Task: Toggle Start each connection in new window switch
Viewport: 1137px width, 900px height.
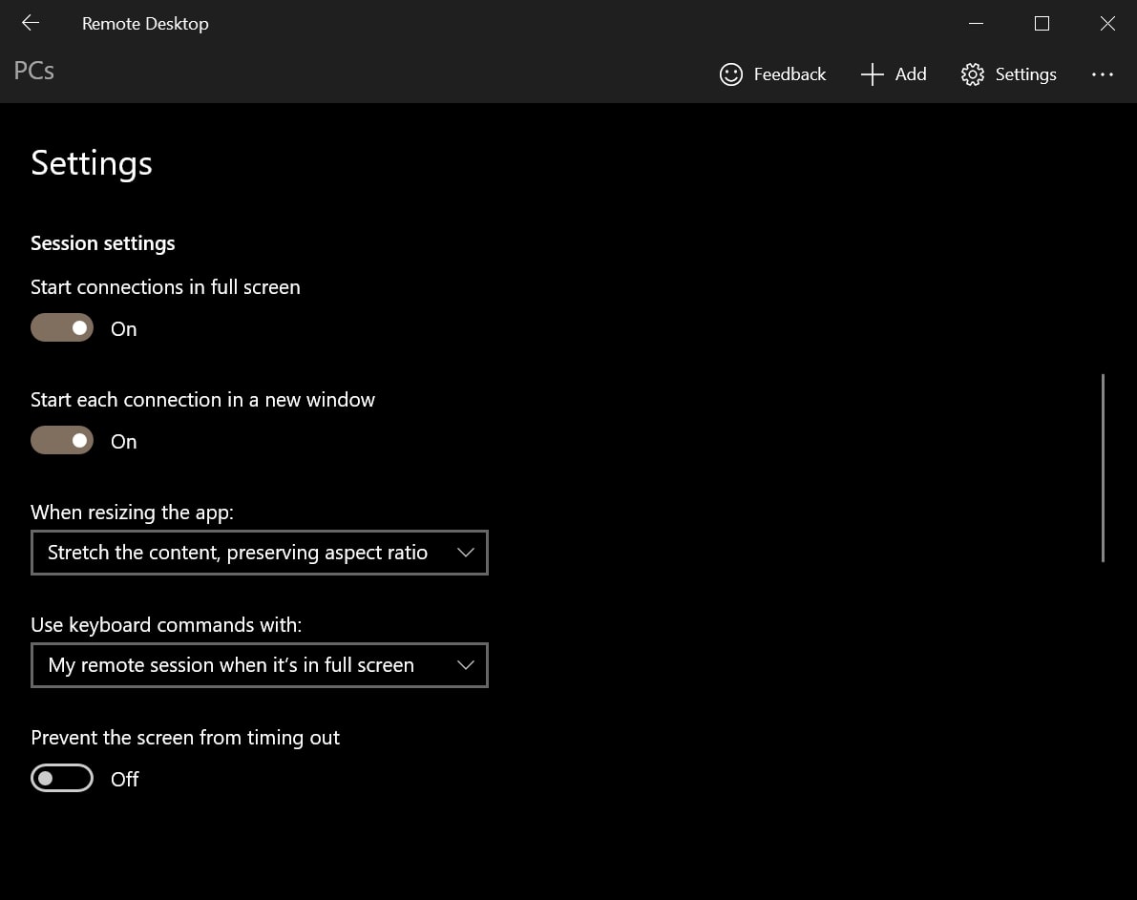Action: click(62, 440)
